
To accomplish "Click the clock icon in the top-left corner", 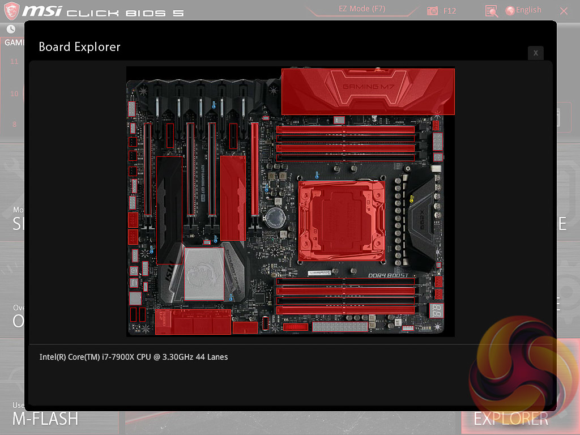I will pos(11,29).
